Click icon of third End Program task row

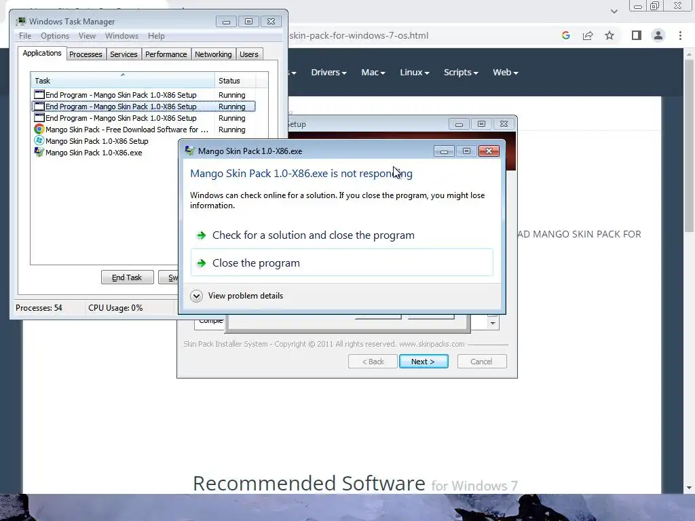click(39, 118)
